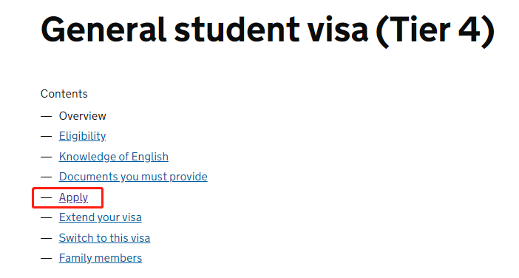Screen dimensions: 519x278
Task: Click the word English in the contents list
Action: [150, 157]
